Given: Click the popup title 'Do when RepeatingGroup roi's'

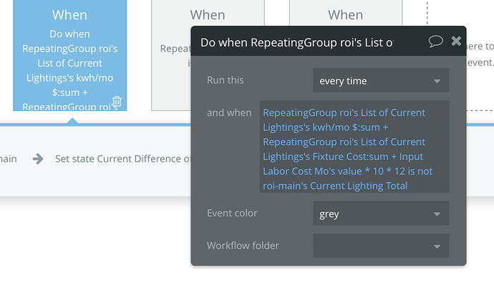Looking at the screenshot, I should tap(296, 42).
